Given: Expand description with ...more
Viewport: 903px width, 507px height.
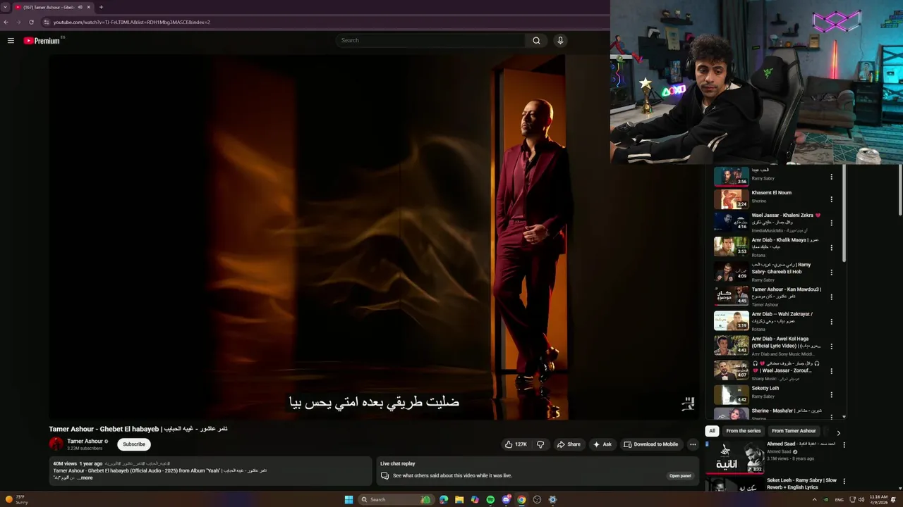Looking at the screenshot, I should pyautogui.click(x=85, y=478).
